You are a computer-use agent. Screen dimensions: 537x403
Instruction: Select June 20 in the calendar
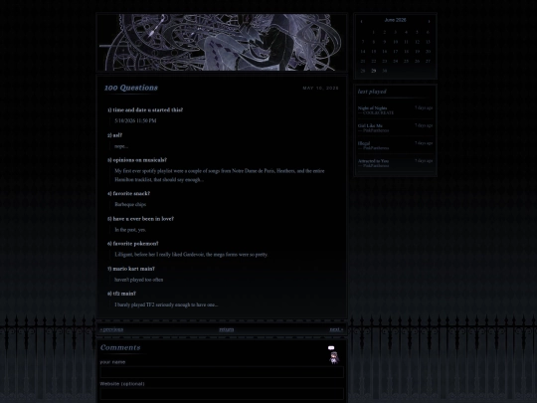(x=428, y=52)
